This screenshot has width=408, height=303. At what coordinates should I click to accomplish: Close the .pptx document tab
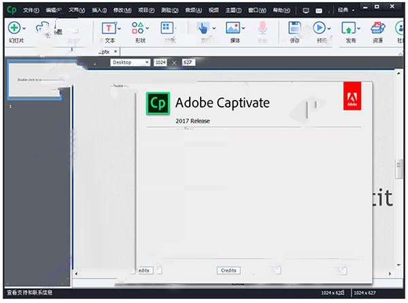(x=116, y=52)
